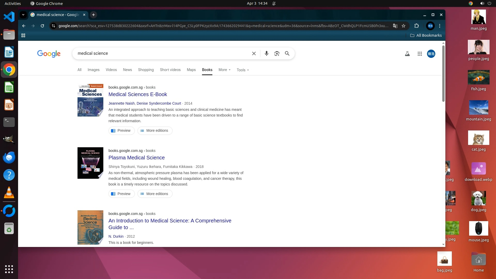Image resolution: width=496 pixels, height=279 pixels.
Task: Open Chrome extensions puzzle icon
Action: point(416,26)
